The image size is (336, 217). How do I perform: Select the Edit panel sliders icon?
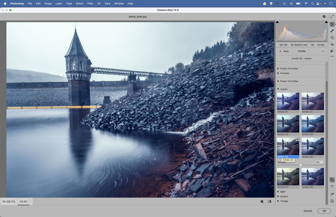(x=332, y=24)
